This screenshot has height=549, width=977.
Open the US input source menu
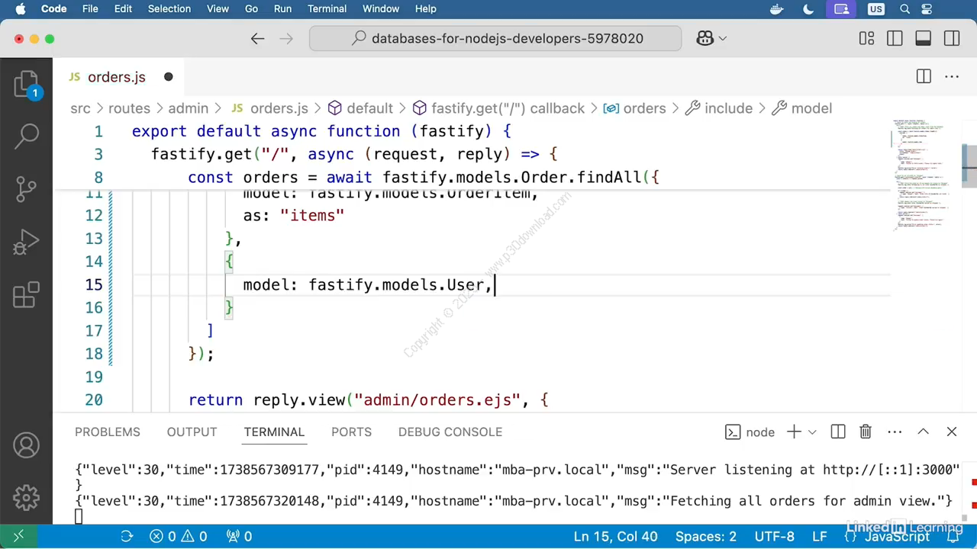click(x=875, y=9)
